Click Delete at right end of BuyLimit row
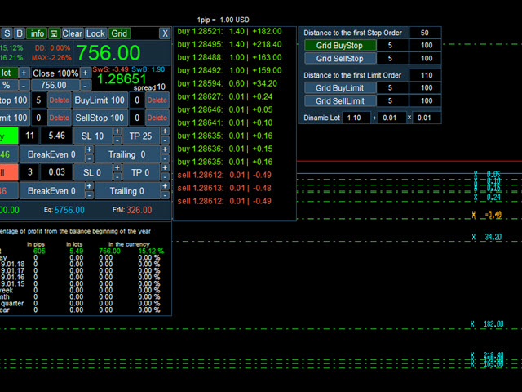 coord(157,100)
